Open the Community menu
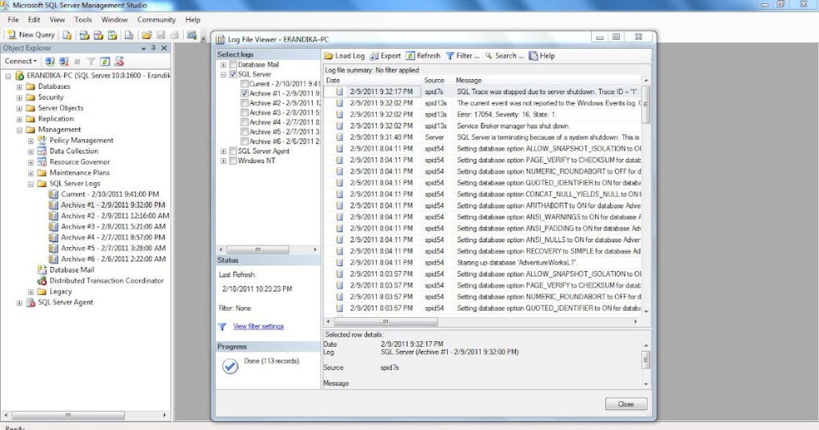The width and height of the screenshot is (819, 430). click(x=156, y=19)
